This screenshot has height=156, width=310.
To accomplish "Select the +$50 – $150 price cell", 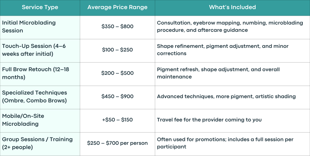I will (x=117, y=121).
